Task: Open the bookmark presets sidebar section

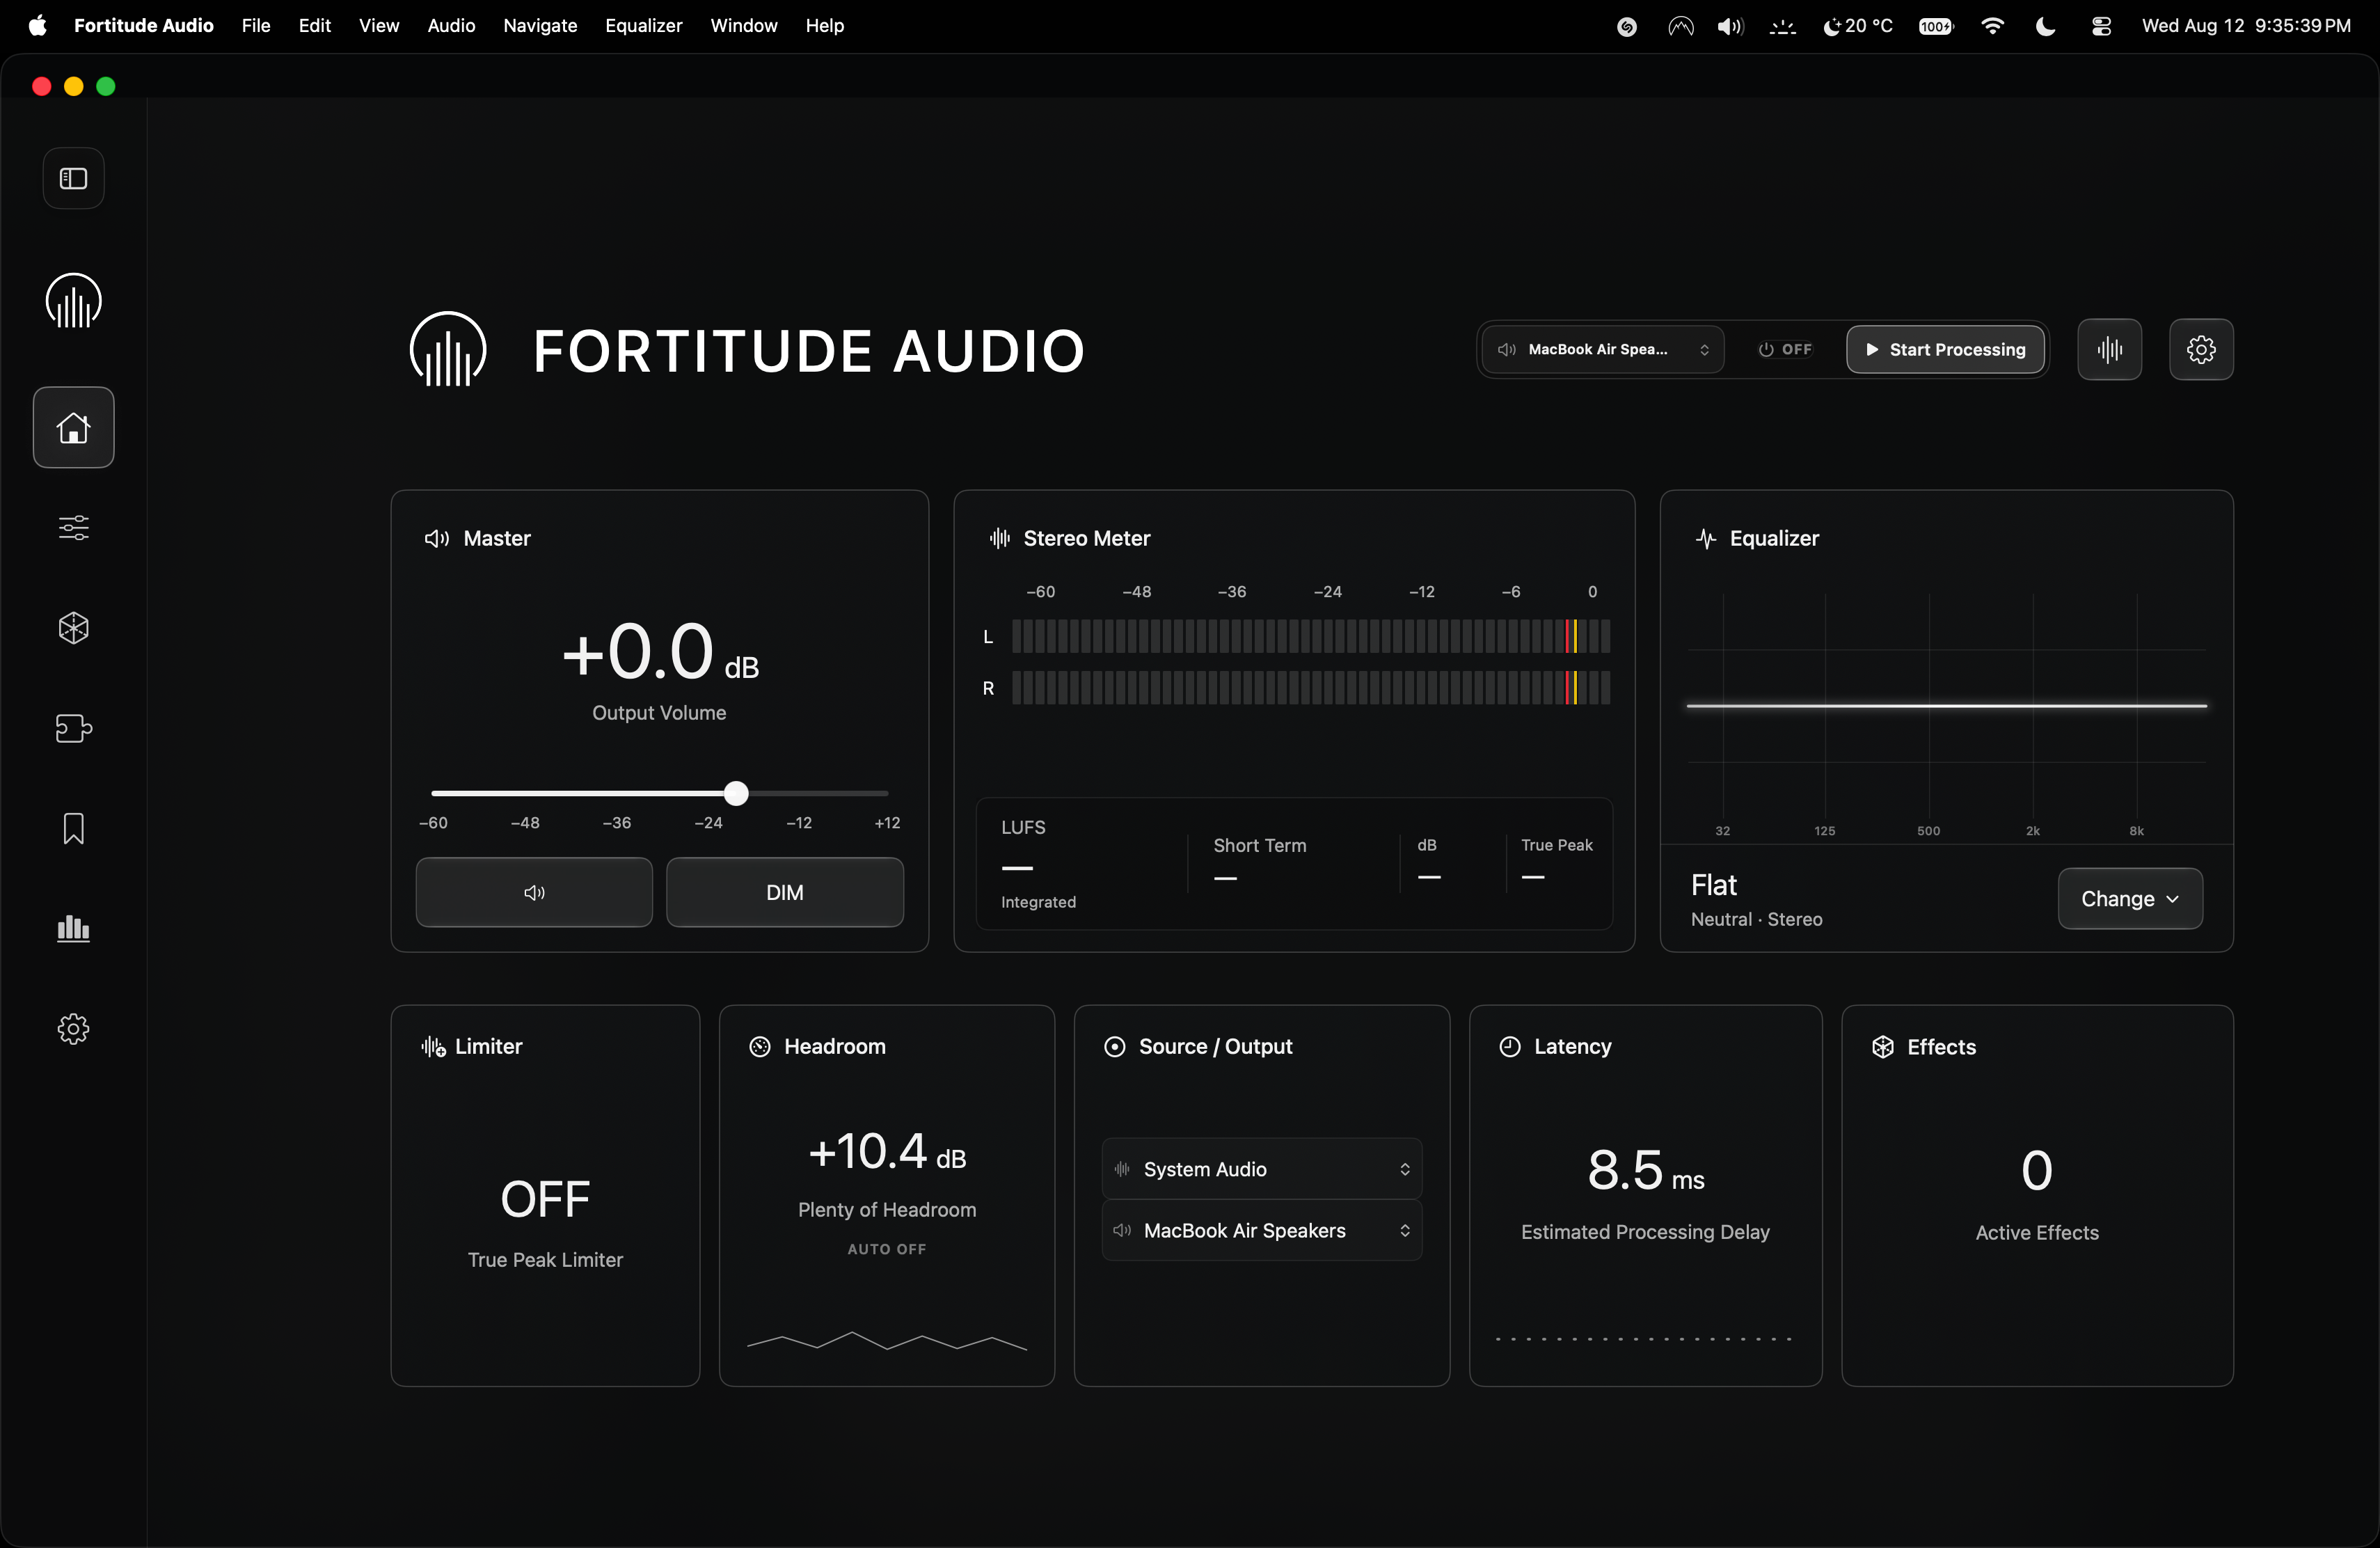Action: [x=73, y=828]
